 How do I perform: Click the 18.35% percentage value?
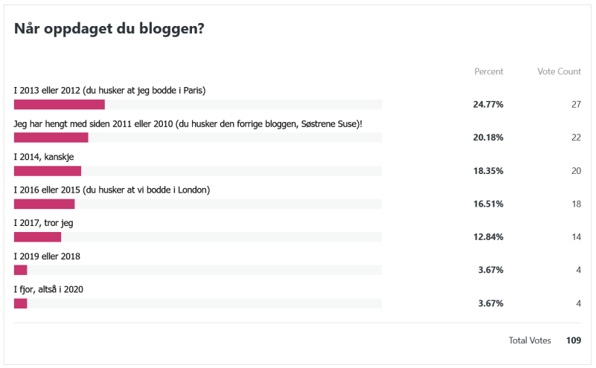tap(488, 170)
